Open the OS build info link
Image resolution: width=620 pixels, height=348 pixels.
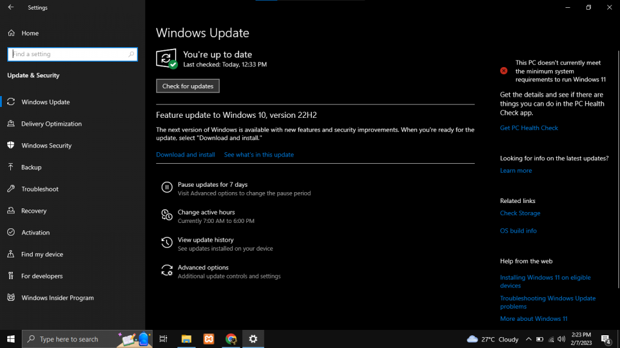pos(518,231)
